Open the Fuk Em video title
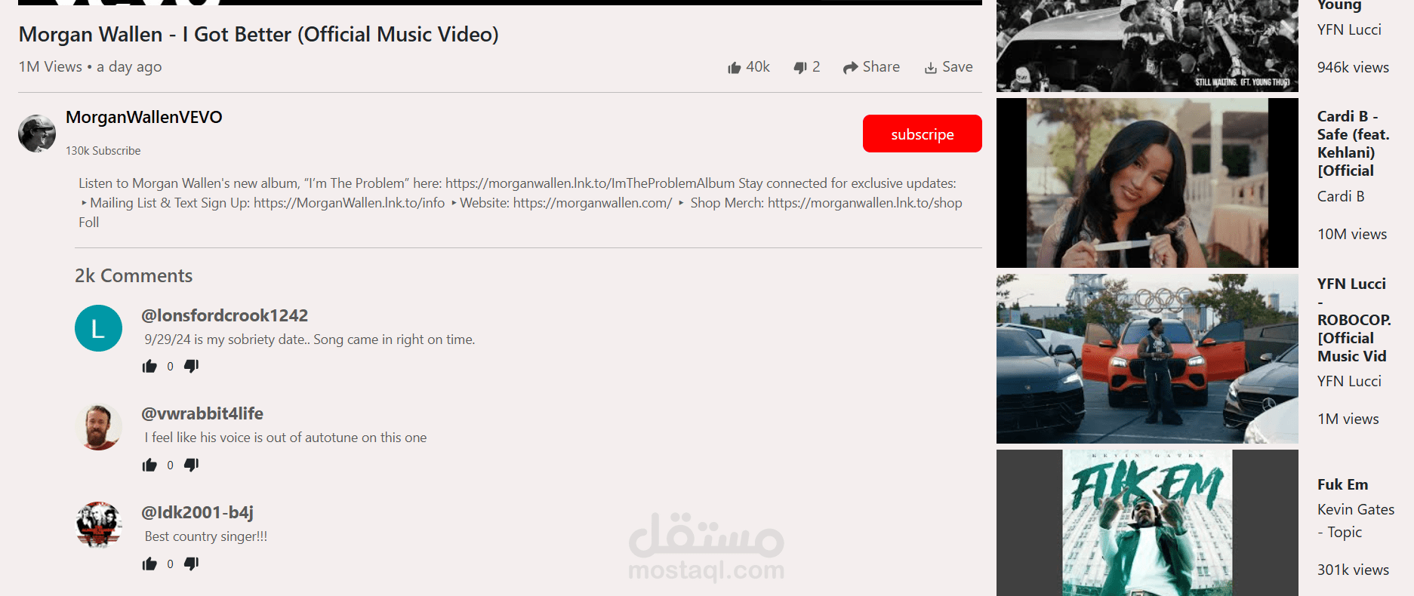Screen dimensions: 1414x596 1343,484
